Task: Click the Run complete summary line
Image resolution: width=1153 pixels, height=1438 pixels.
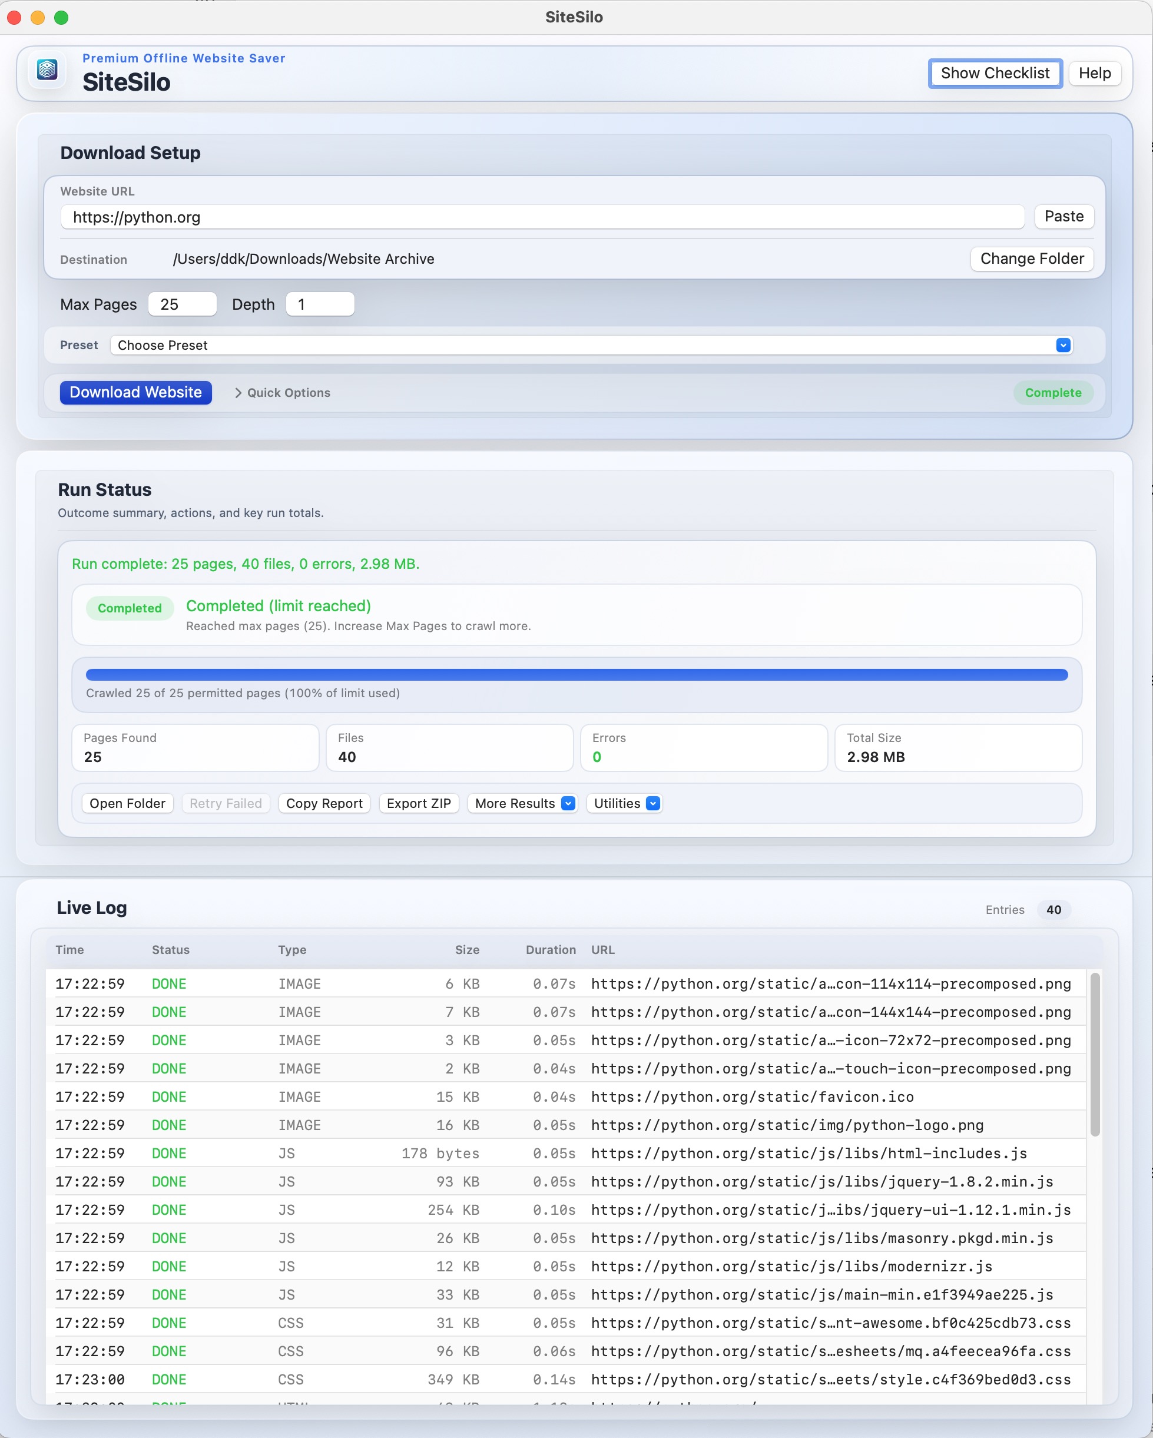Action: tap(246, 564)
